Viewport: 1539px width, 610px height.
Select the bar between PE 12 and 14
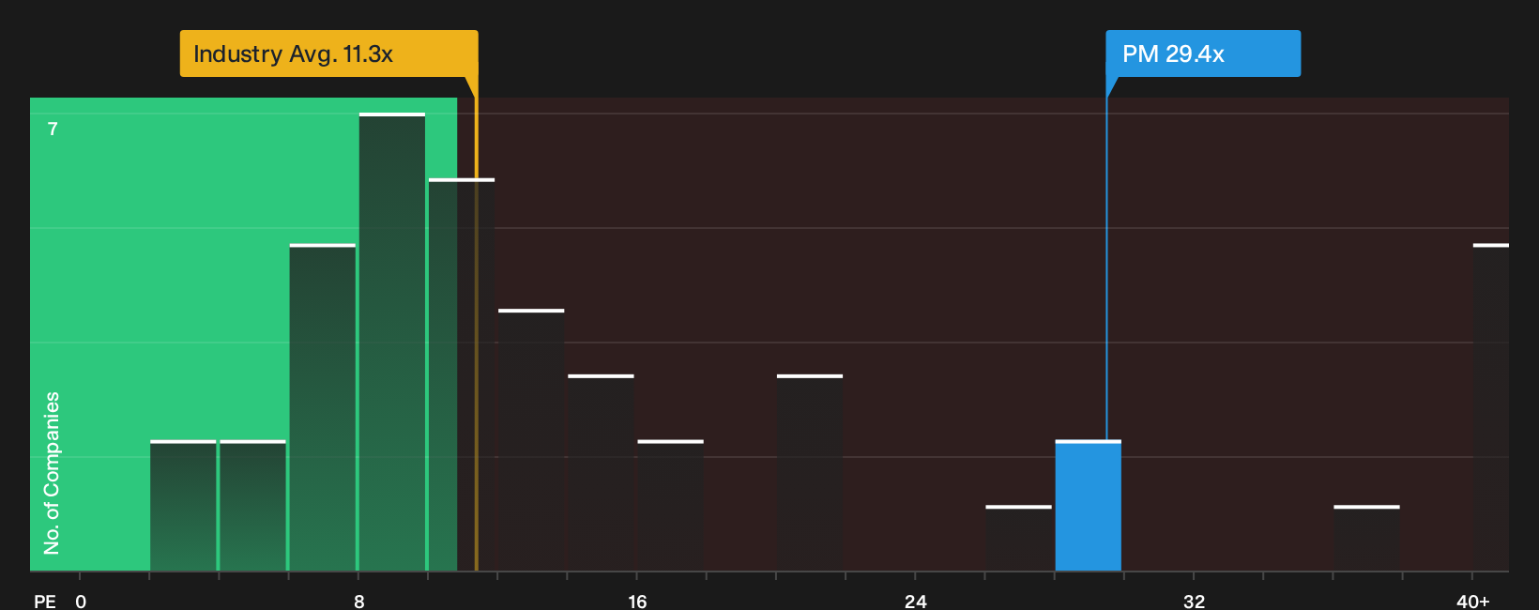531,439
